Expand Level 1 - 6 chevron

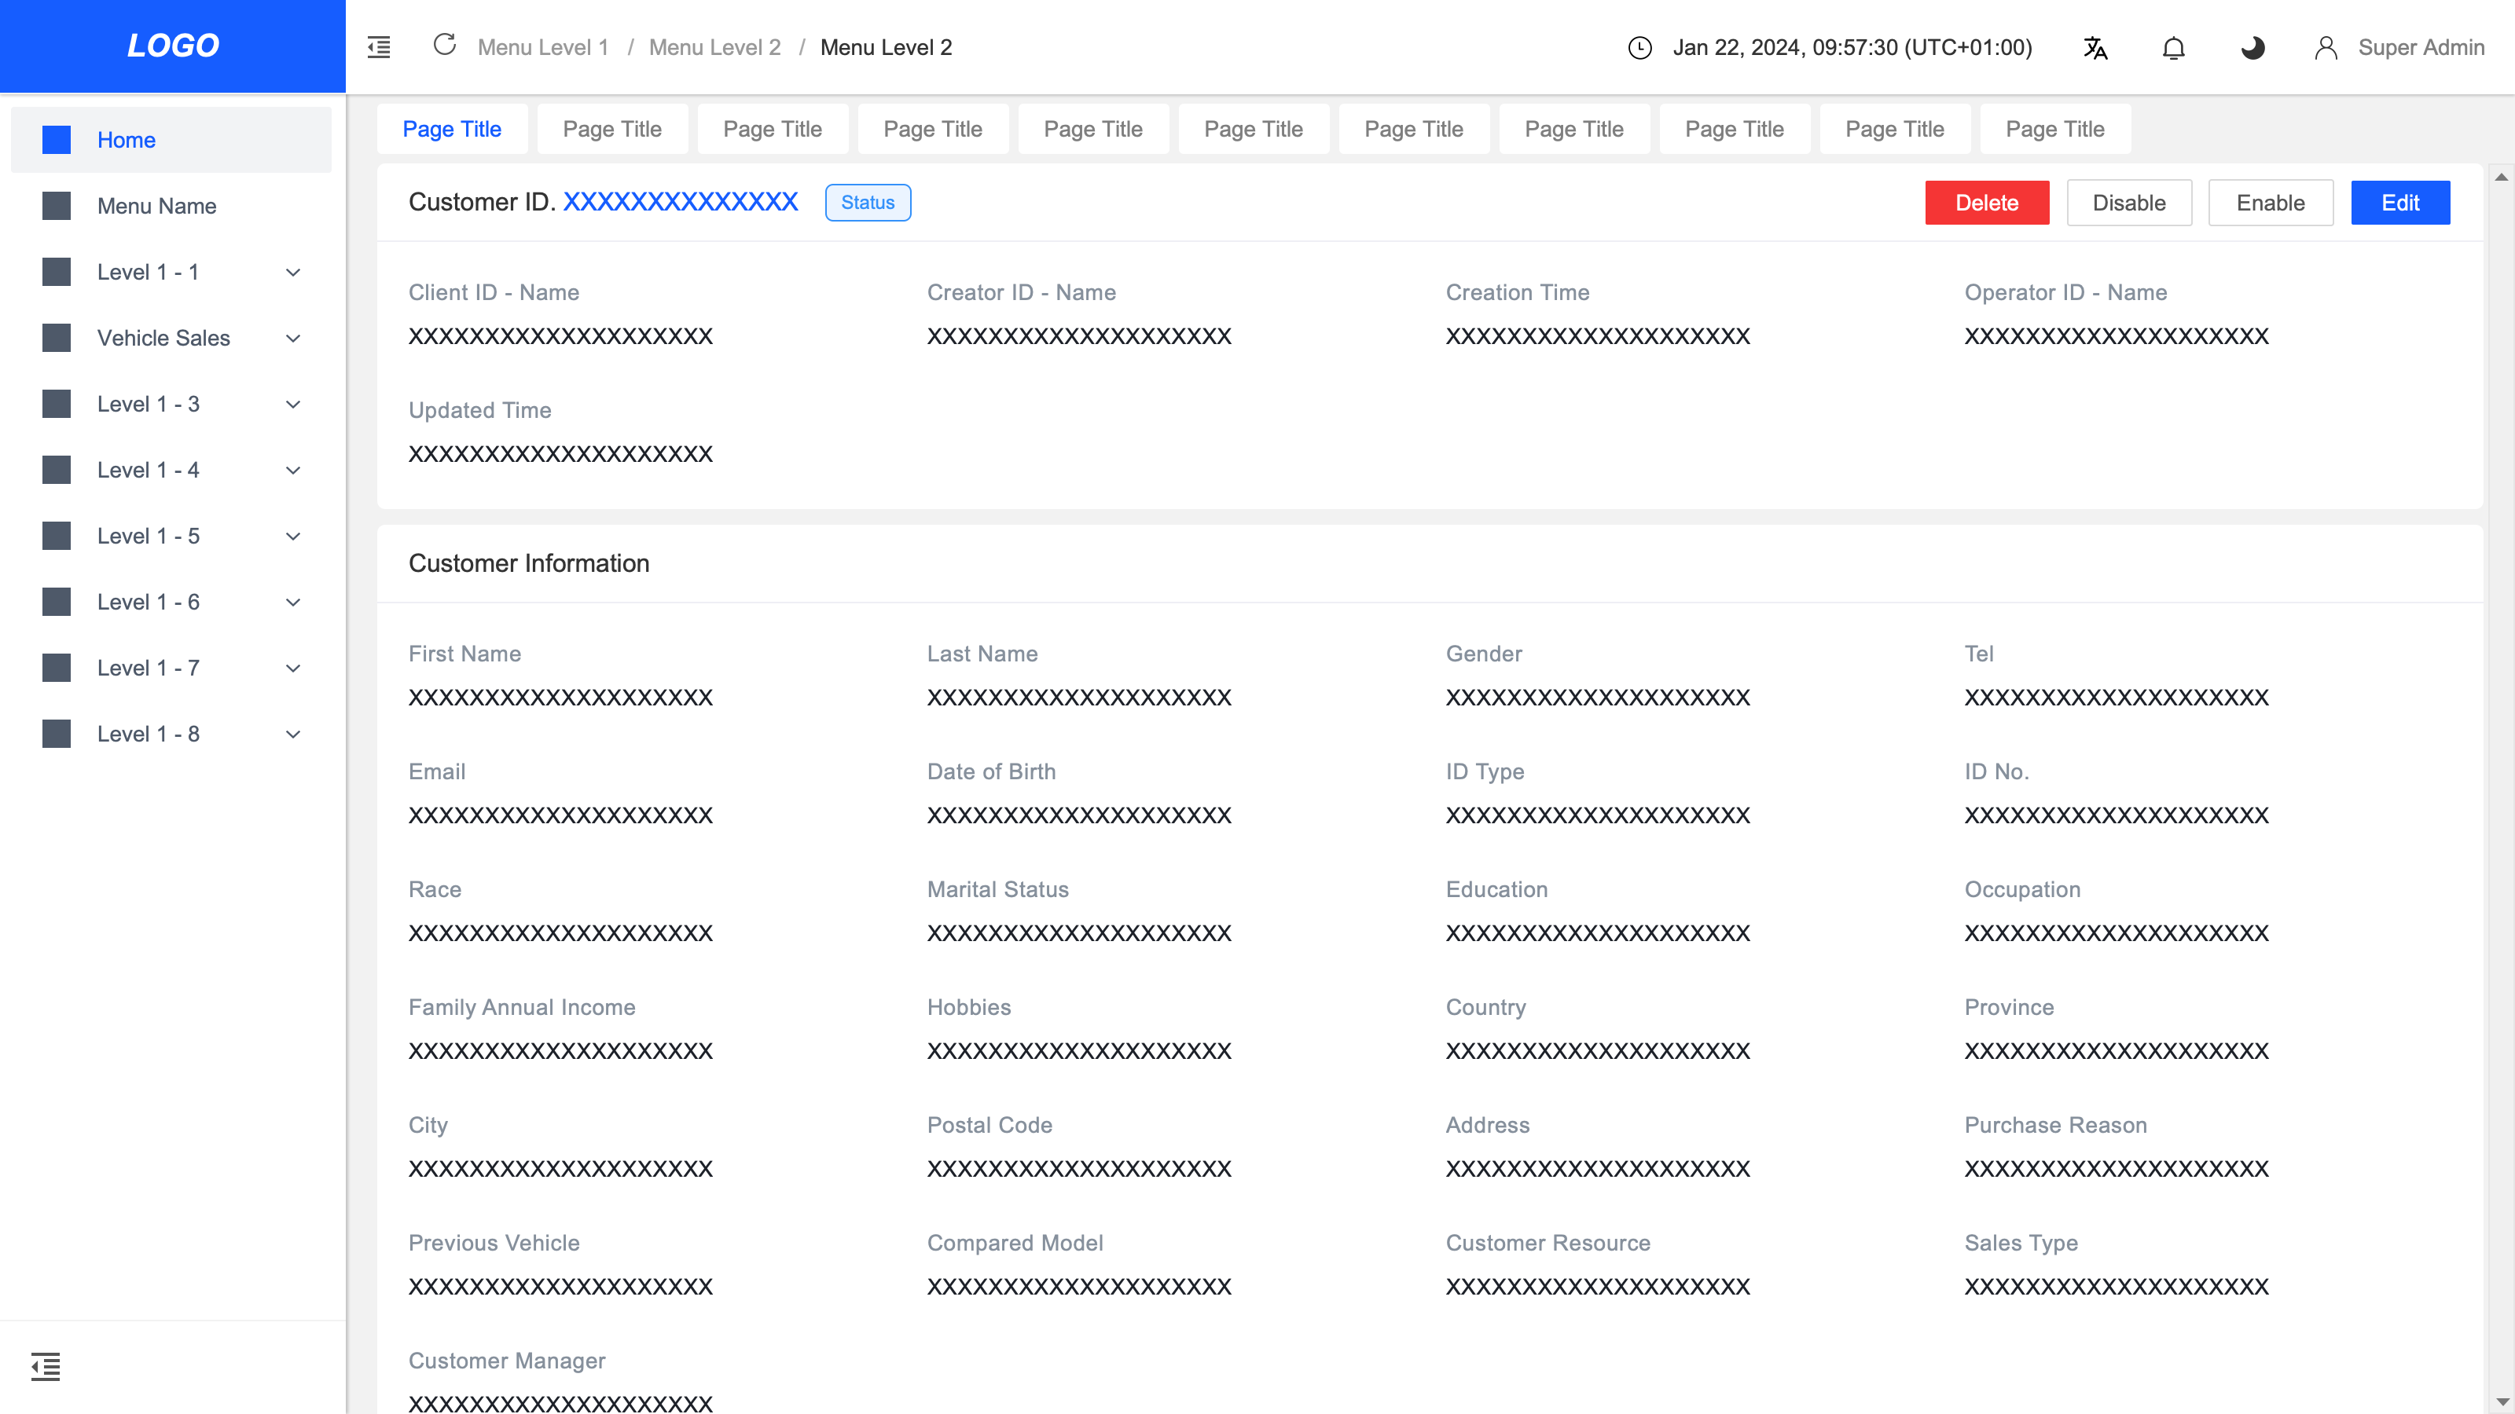[x=293, y=602]
